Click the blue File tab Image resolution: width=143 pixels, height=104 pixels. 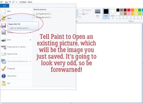point(5,6)
